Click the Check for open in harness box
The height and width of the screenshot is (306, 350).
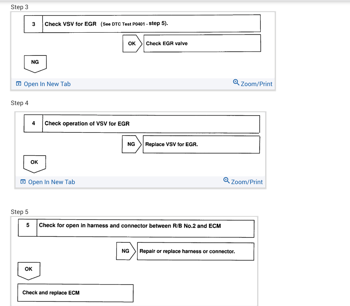tap(145, 228)
